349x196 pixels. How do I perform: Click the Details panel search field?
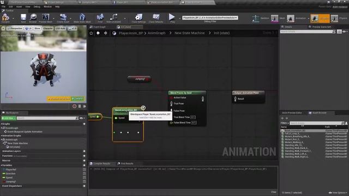click(x=308, y=32)
